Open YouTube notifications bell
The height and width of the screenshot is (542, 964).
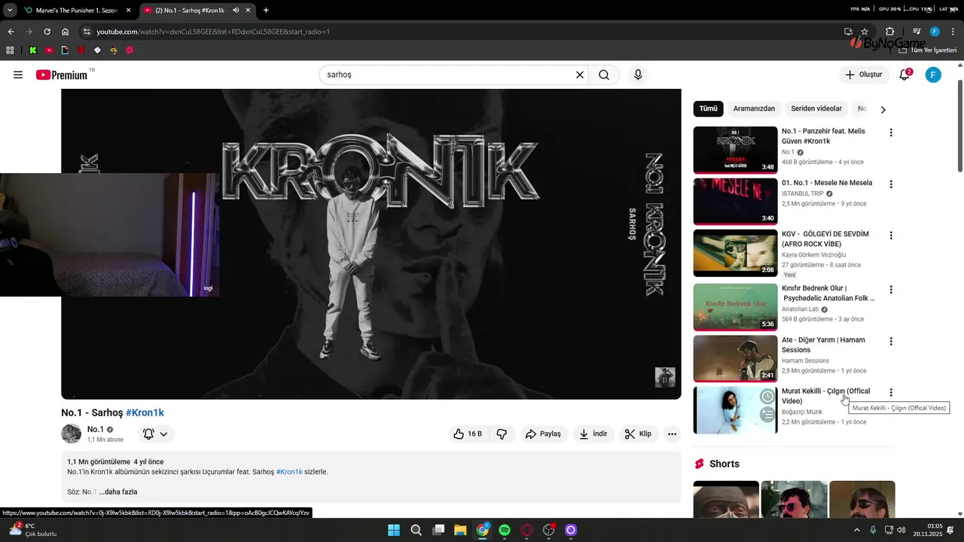pos(905,75)
